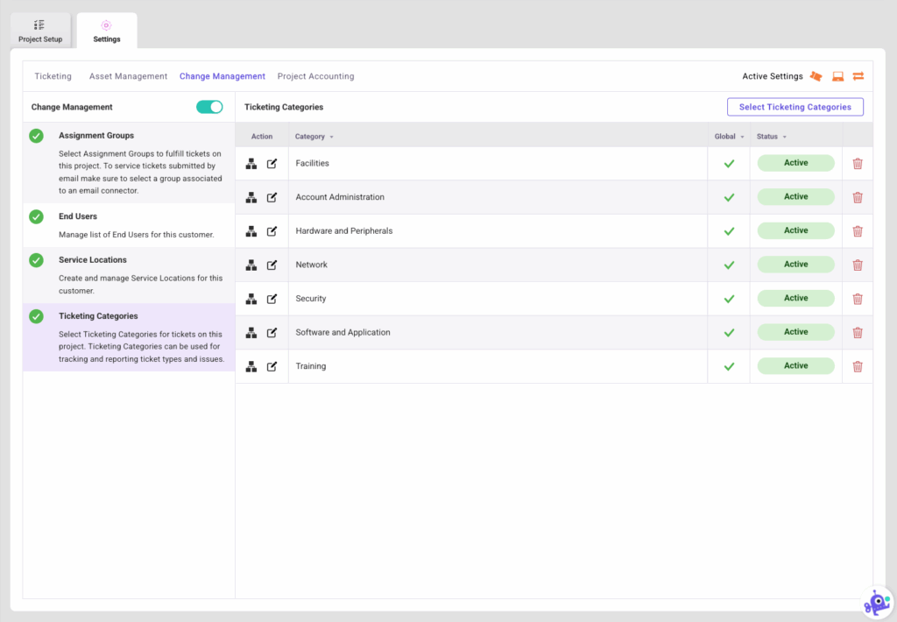Open the Global column filter dropdown
Image resolution: width=897 pixels, height=622 pixels.
pos(742,137)
